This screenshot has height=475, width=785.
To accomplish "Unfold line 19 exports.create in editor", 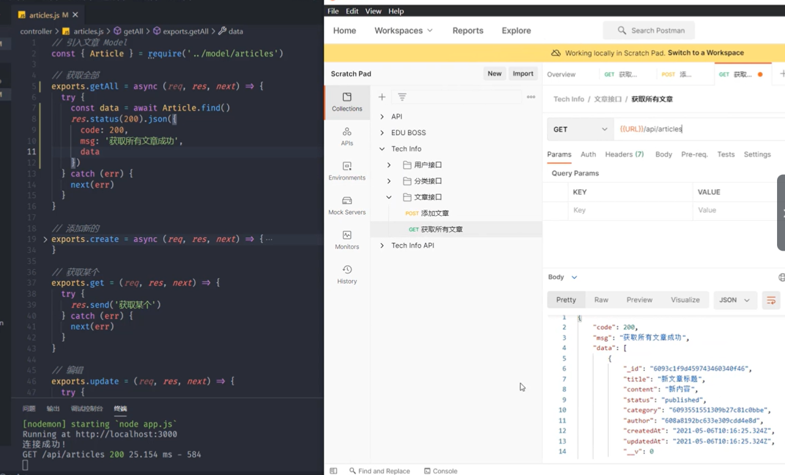I will pyautogui.click(x=45, y=240).
